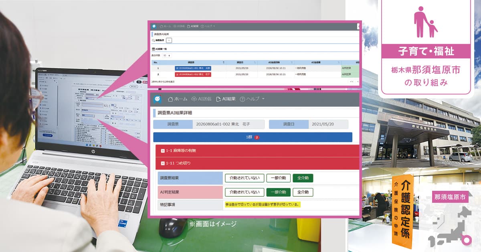Sort the list by AI送信日時 column
This screenshot has width=481, height=252.
276,62
